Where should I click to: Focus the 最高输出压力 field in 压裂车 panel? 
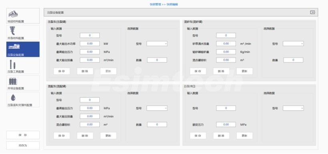pyautogui.click(x=90, y=52)
